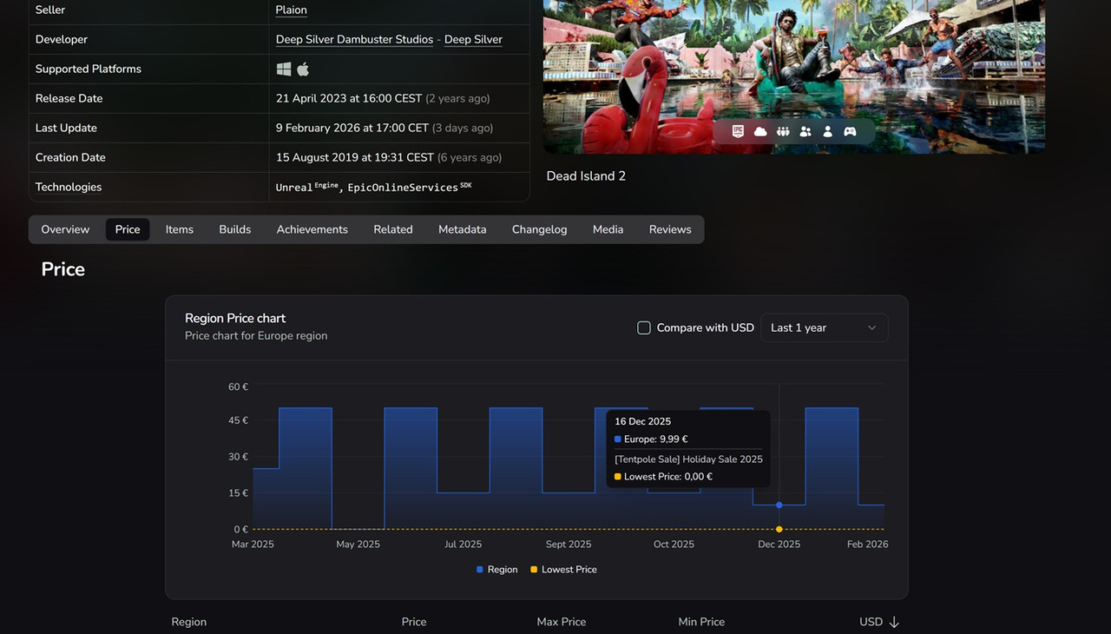Open the Deep Silver developer link

pyautogui.click(x=473, y=39)
